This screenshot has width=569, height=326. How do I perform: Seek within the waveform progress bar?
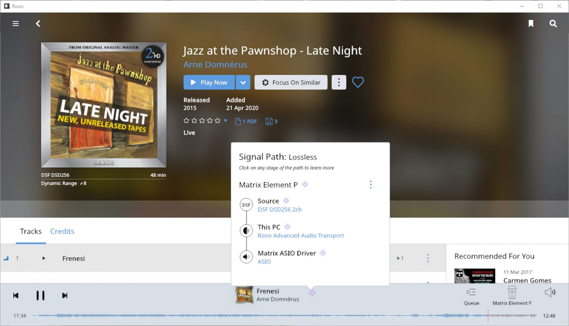coord(284,315)
